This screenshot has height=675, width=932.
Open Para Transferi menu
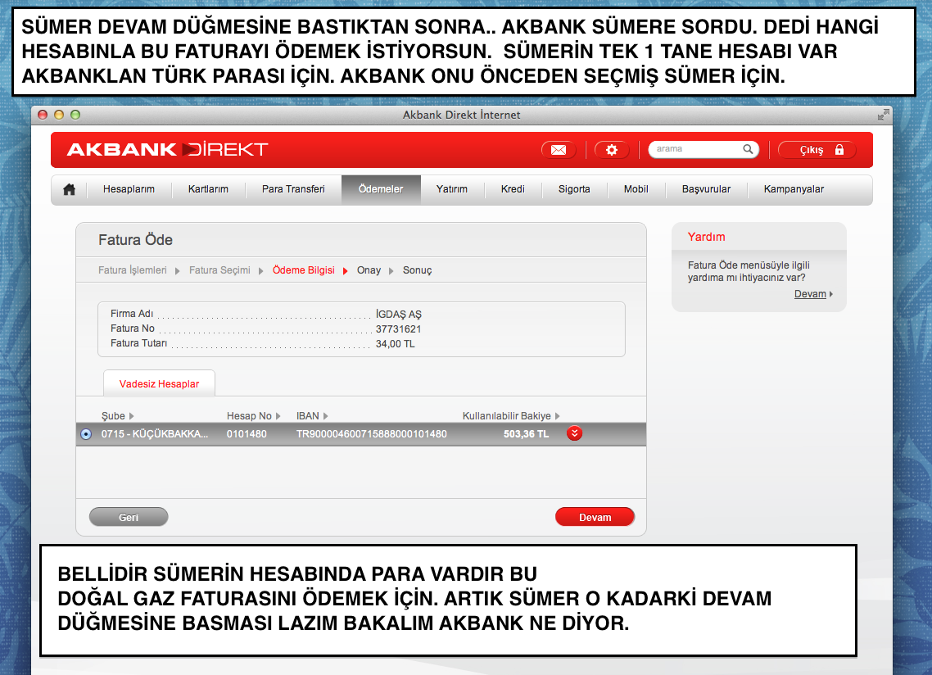294,189
